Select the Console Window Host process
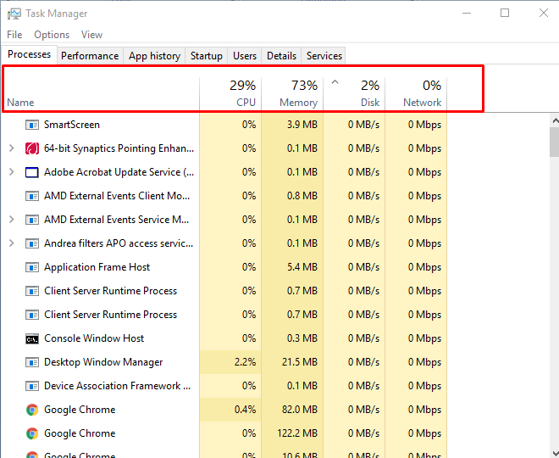This screenshot has height=458, width=559. (224, 338)
